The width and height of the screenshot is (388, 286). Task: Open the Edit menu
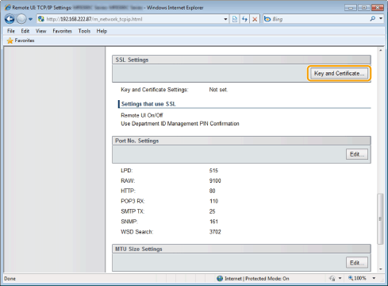pos(25,31)
